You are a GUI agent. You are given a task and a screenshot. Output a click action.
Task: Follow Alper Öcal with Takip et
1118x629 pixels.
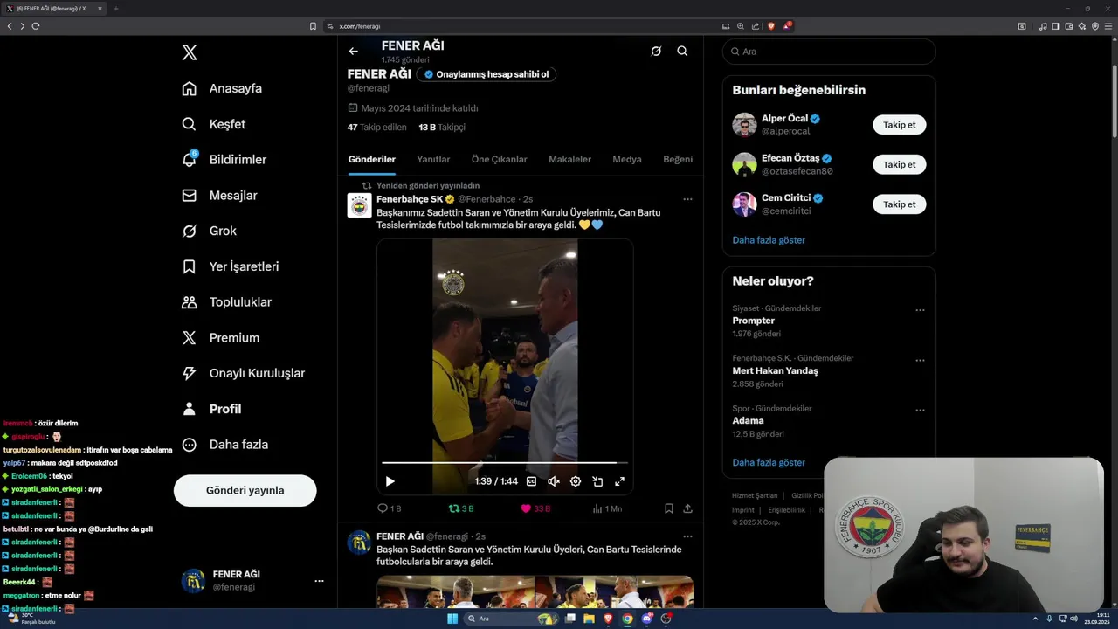click(x=899, y=125)
